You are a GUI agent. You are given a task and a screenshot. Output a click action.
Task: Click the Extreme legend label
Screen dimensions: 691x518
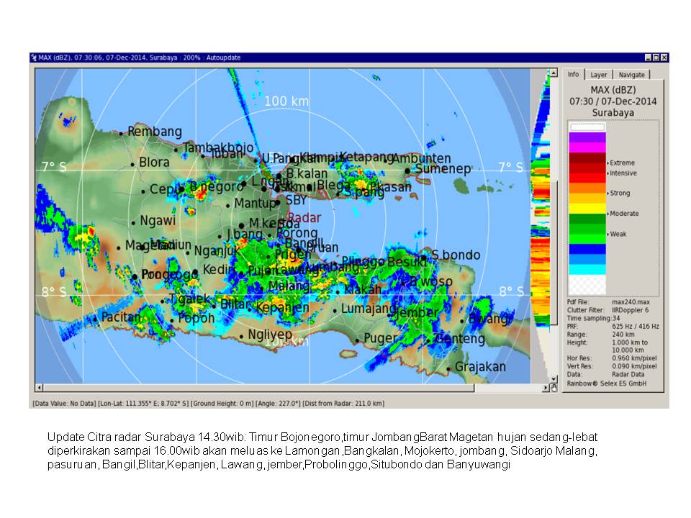pos(622,163)
